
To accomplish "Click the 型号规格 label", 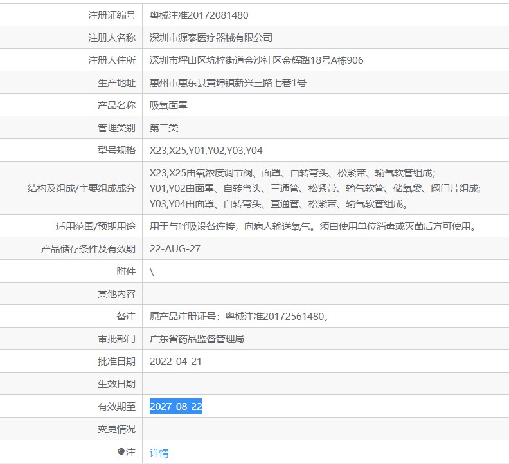I will tap(116, 150).
